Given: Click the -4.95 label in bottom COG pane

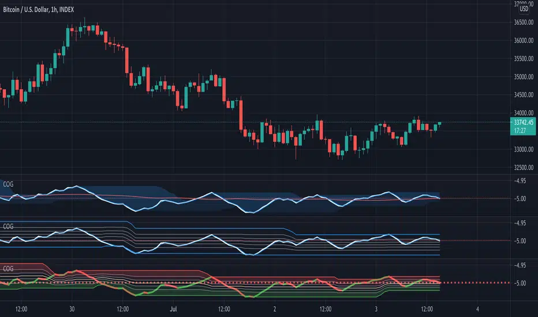Looking at the screenshot, I should point(520,265).
